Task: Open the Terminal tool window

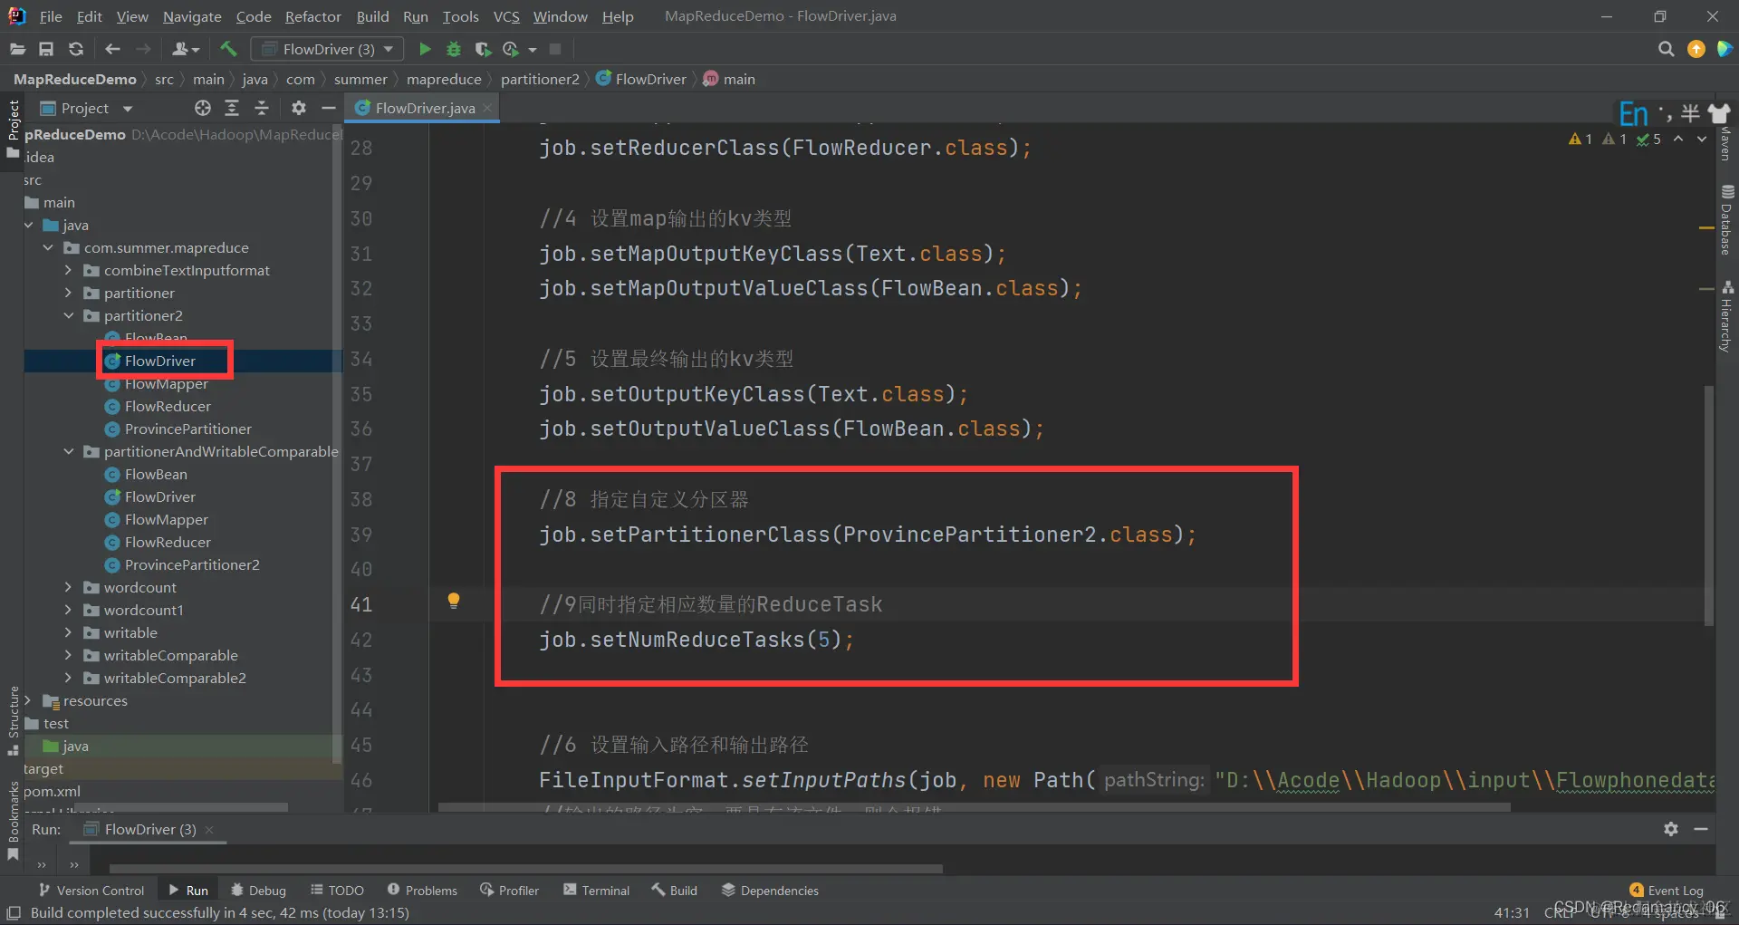Action: point(596,891)
